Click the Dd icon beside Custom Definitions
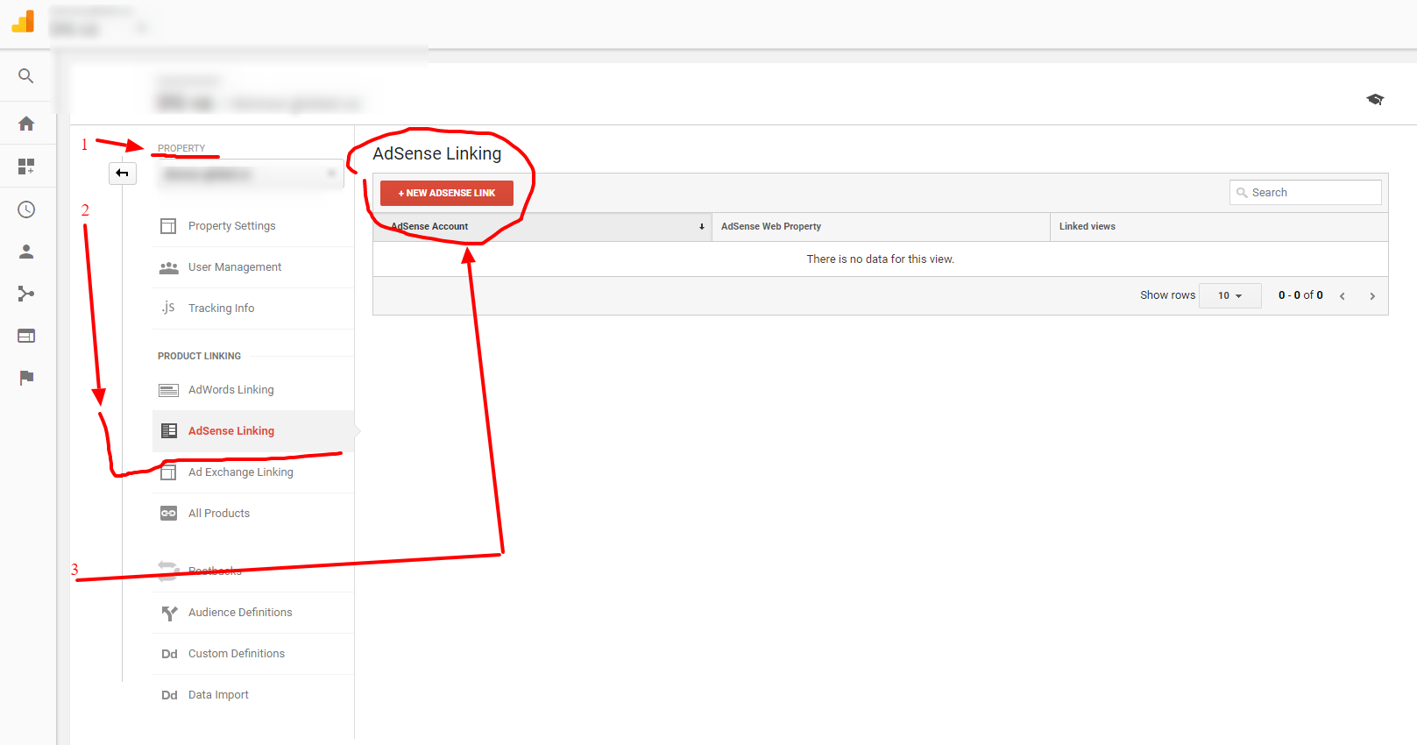The width and height of the screenshot is (1417, 745). [x=169, y=654]
